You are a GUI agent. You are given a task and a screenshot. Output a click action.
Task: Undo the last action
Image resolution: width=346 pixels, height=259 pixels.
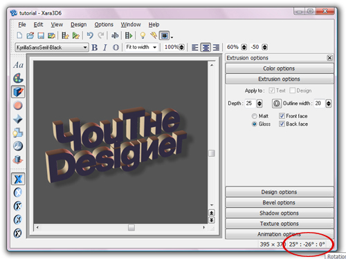pos(90,35)
